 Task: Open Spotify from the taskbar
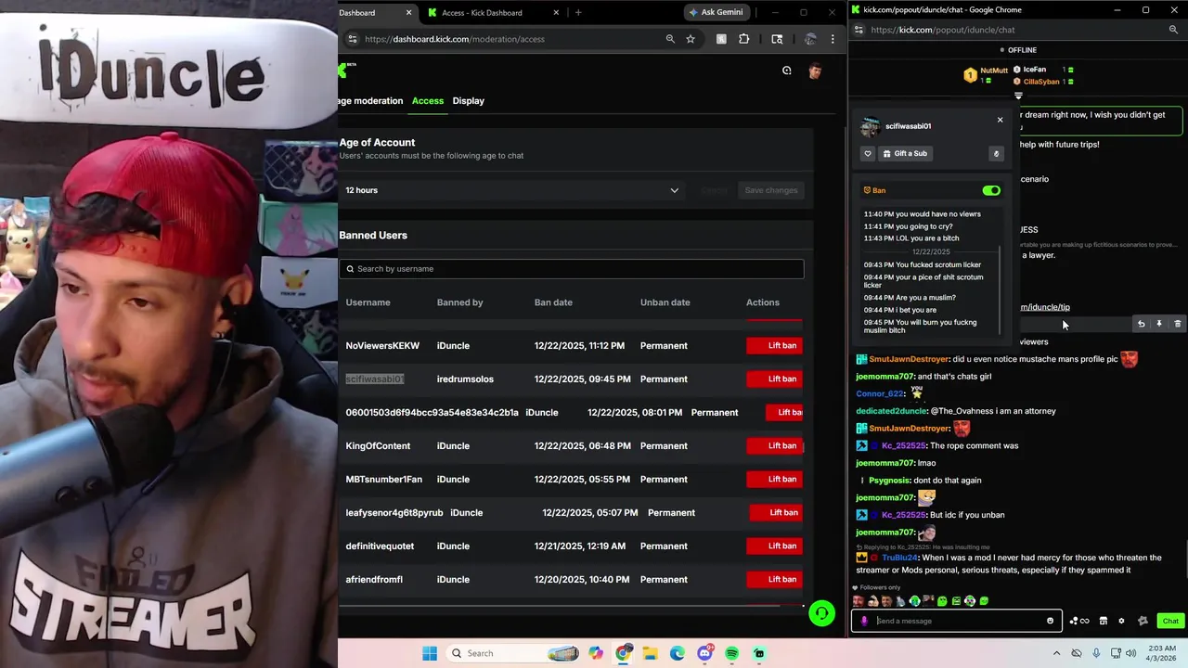pos(732,653)
